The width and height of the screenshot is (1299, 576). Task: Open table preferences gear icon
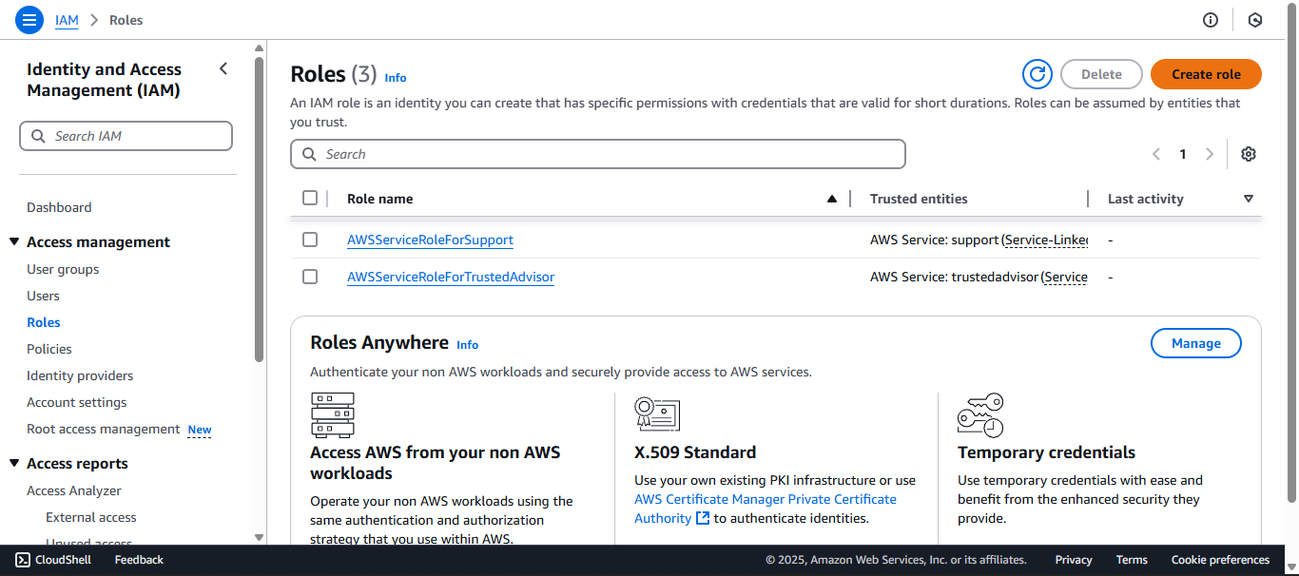pyautogui.click(x=1249, y=154)
